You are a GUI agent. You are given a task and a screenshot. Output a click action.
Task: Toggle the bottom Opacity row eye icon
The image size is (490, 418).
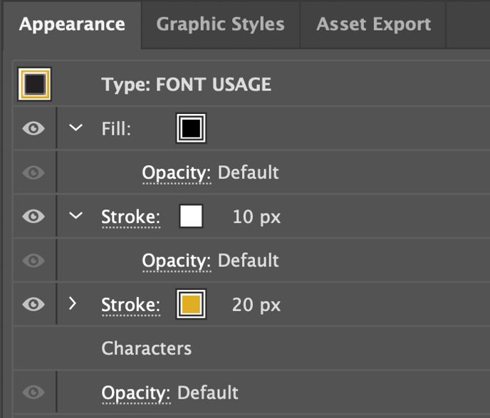tap(33, 392)
